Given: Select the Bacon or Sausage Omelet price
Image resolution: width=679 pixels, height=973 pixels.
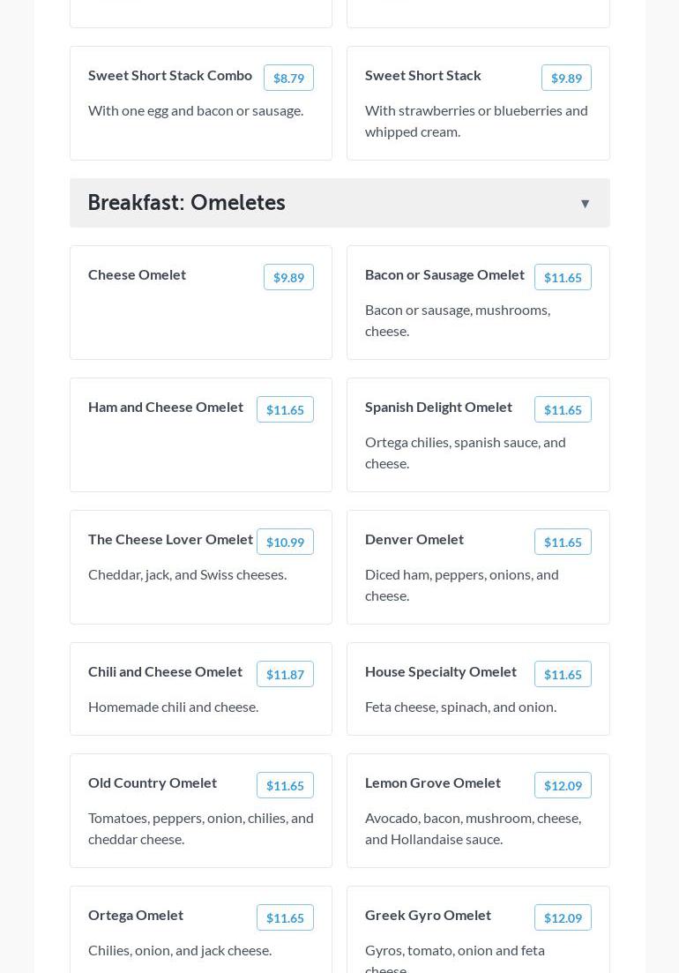Looking at the screenshot, I should coord(563,277).
